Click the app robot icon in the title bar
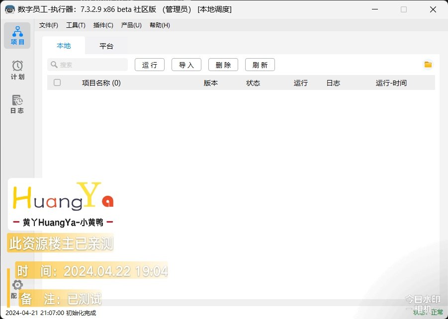This screenshot has height=319, width=448. (x=9, y=9)
